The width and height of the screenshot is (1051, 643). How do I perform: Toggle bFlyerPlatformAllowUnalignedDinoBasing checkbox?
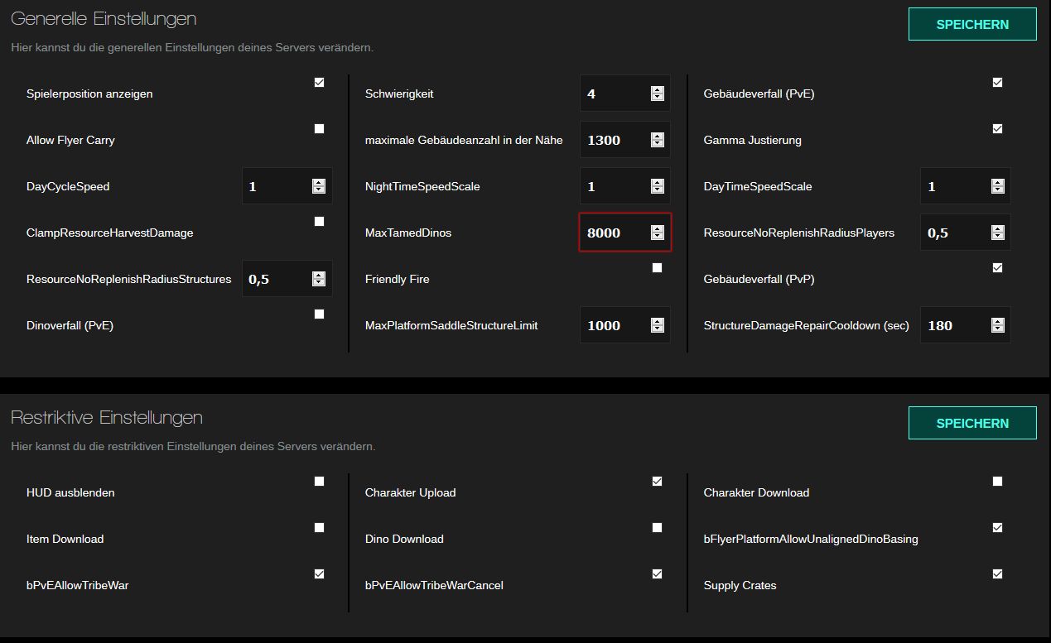click(997, 528)
